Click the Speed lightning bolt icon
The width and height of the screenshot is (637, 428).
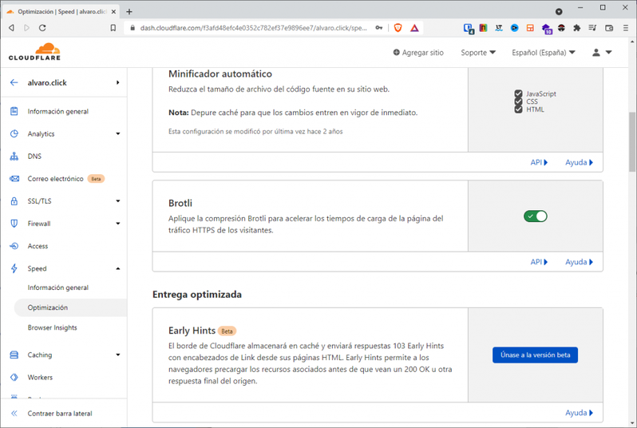point(14,268)
